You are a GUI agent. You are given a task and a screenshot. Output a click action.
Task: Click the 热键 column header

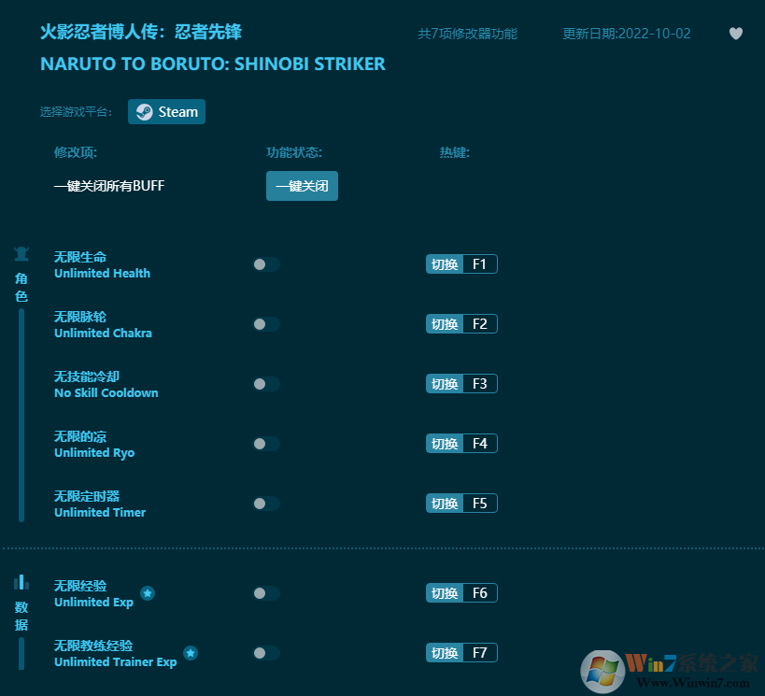[455, 152]
